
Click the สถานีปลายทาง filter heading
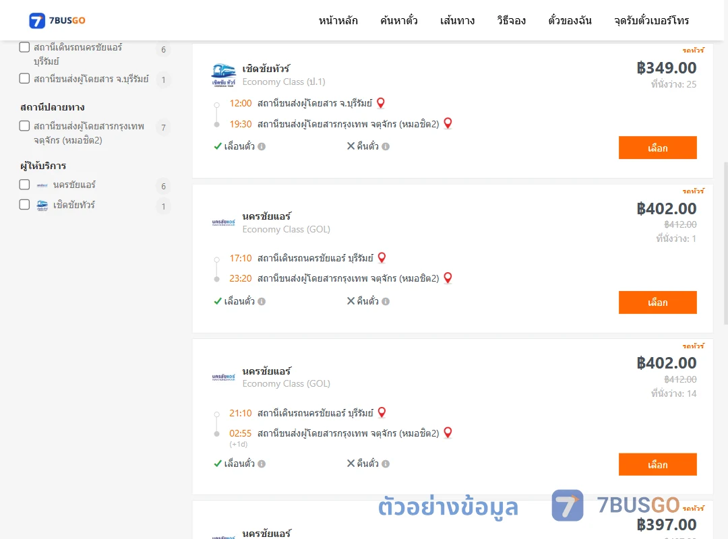point(53,107)
